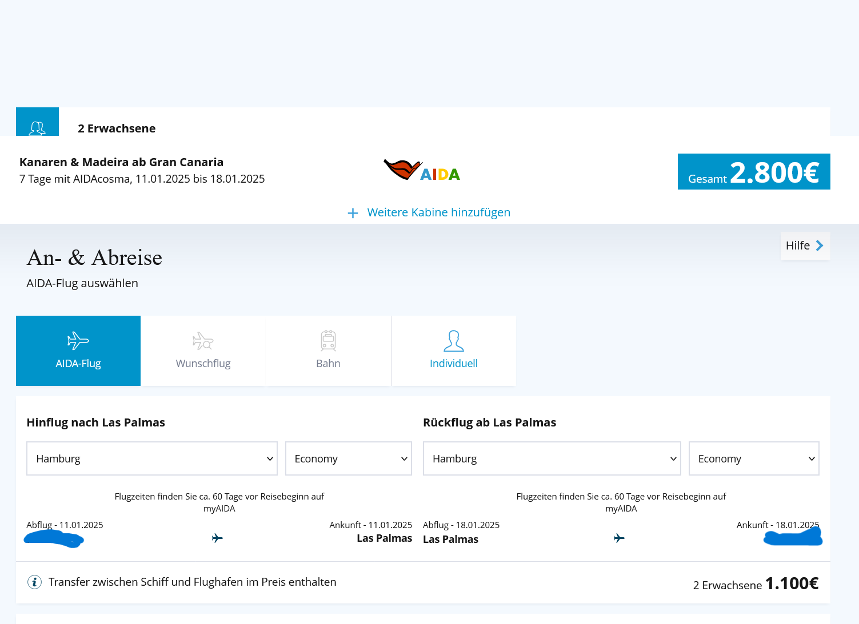Switch to the Wunschflug tab
The width and height of the screenshot is (859, 624).
tap(203, 351)
